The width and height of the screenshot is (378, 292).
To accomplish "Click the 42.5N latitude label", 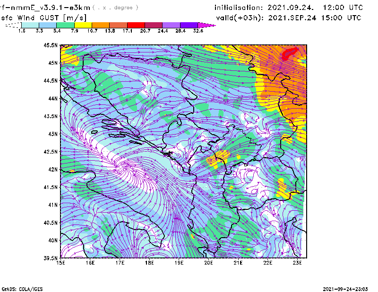I will click(51, 151).
